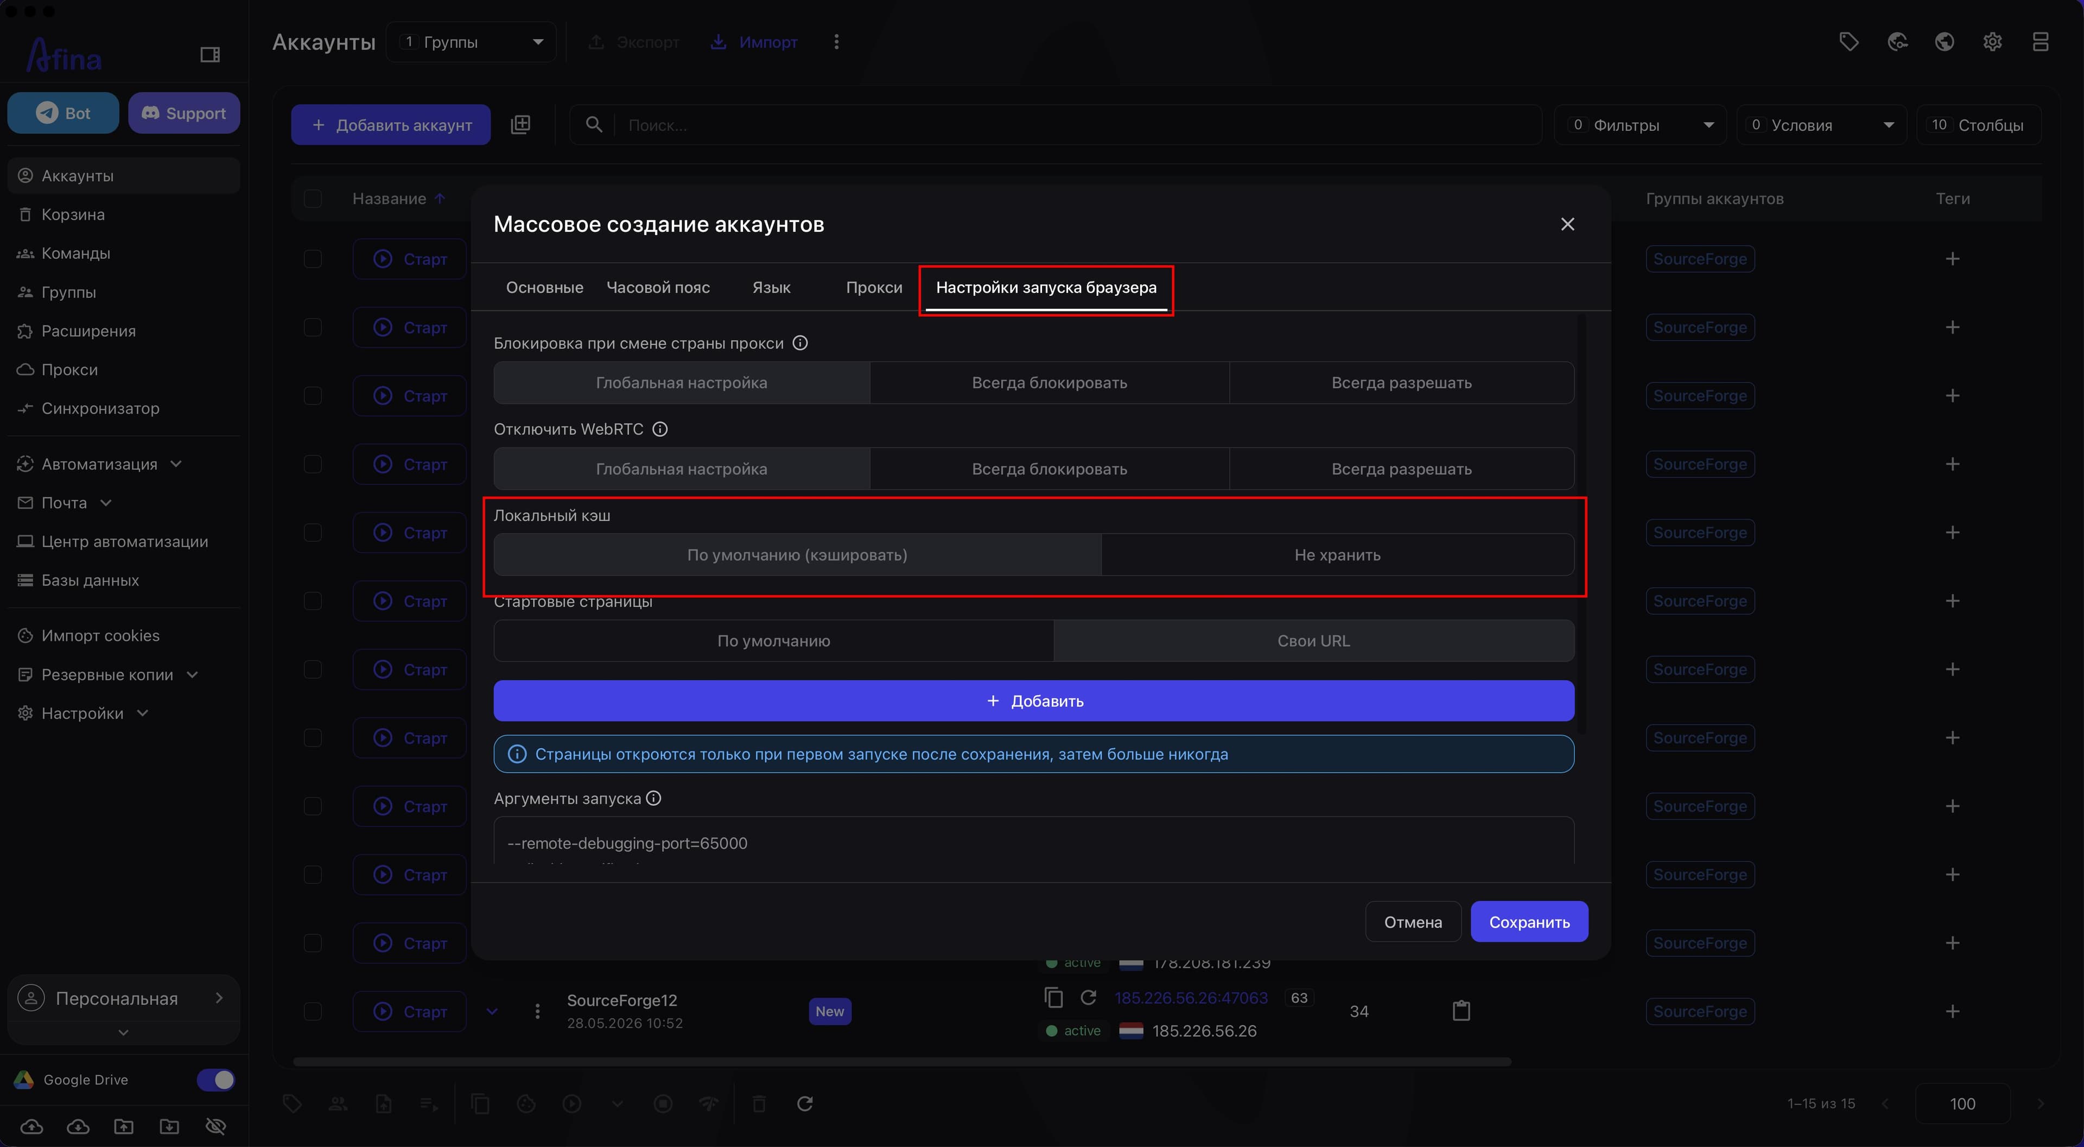The width and height of the screenshot is (2084, 1147).
Task: Collapse the sidebar with the panel icon
Action: [x=209, y=55]
